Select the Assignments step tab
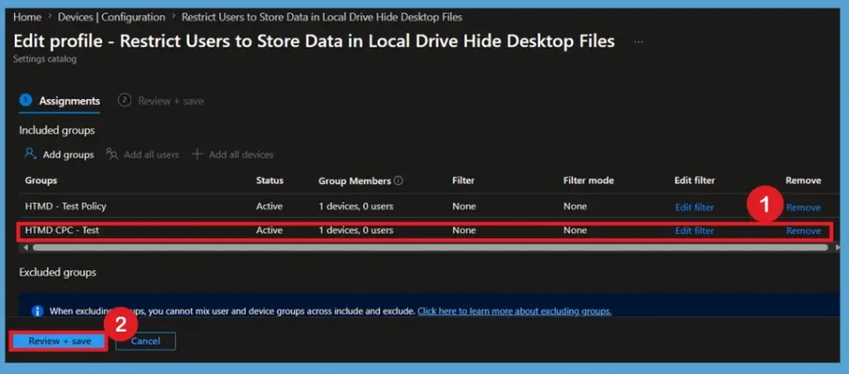The image size is (849, 374). pos(60,101)
